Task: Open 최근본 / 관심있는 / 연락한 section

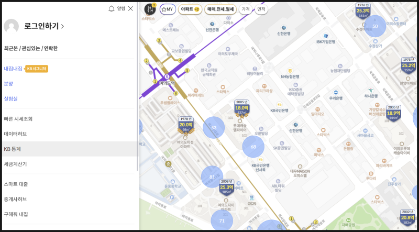Action: (31, 48)
